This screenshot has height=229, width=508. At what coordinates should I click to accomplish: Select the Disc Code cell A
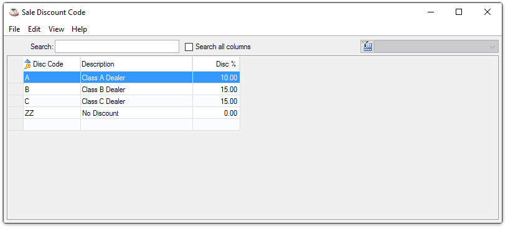point(52,78)
